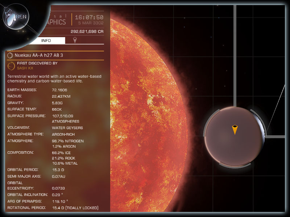
Task: Click the terrestrial water world description
Action: [x=54, y=78]
